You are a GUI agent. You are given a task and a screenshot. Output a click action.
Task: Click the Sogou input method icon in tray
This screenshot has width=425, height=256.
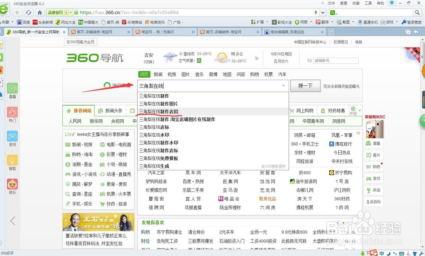pos(374,253)
